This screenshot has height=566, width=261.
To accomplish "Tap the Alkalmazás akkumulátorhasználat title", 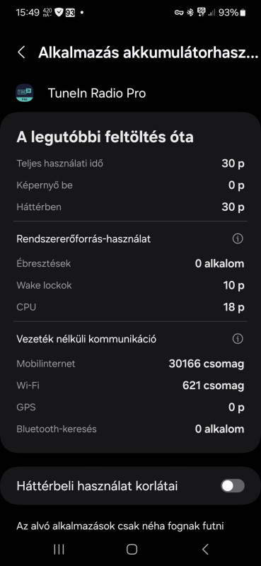I will coord(149,52).
